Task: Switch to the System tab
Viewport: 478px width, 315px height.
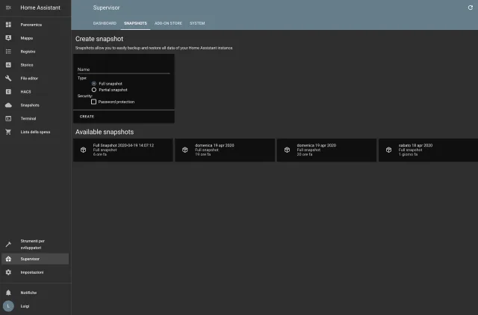Action: click(197, 23)
